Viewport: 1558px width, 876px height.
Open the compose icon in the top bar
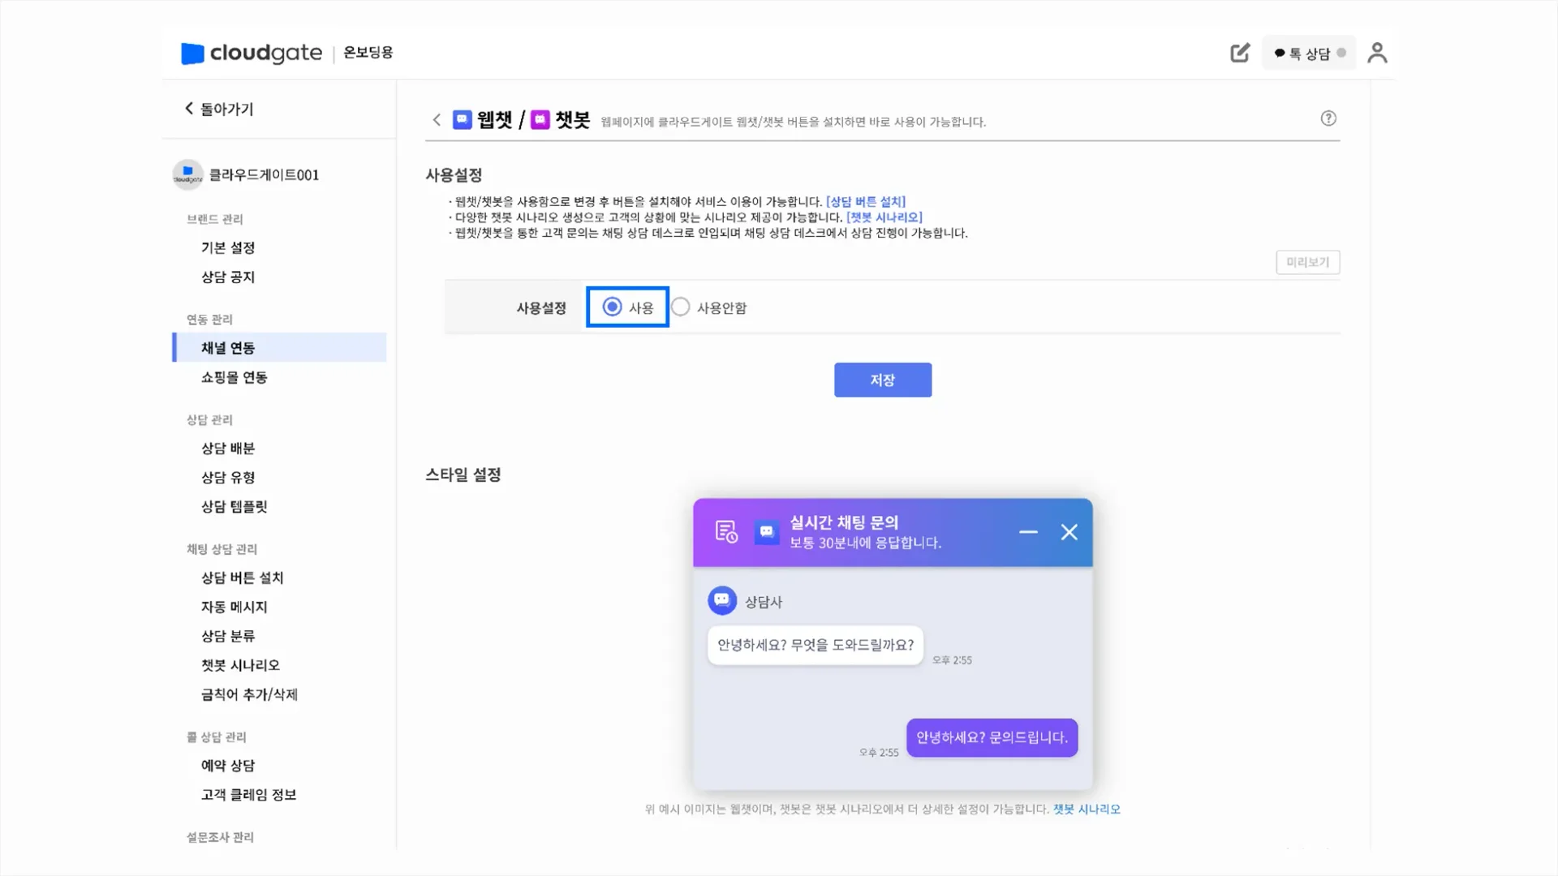click(x=1238, y=52)
